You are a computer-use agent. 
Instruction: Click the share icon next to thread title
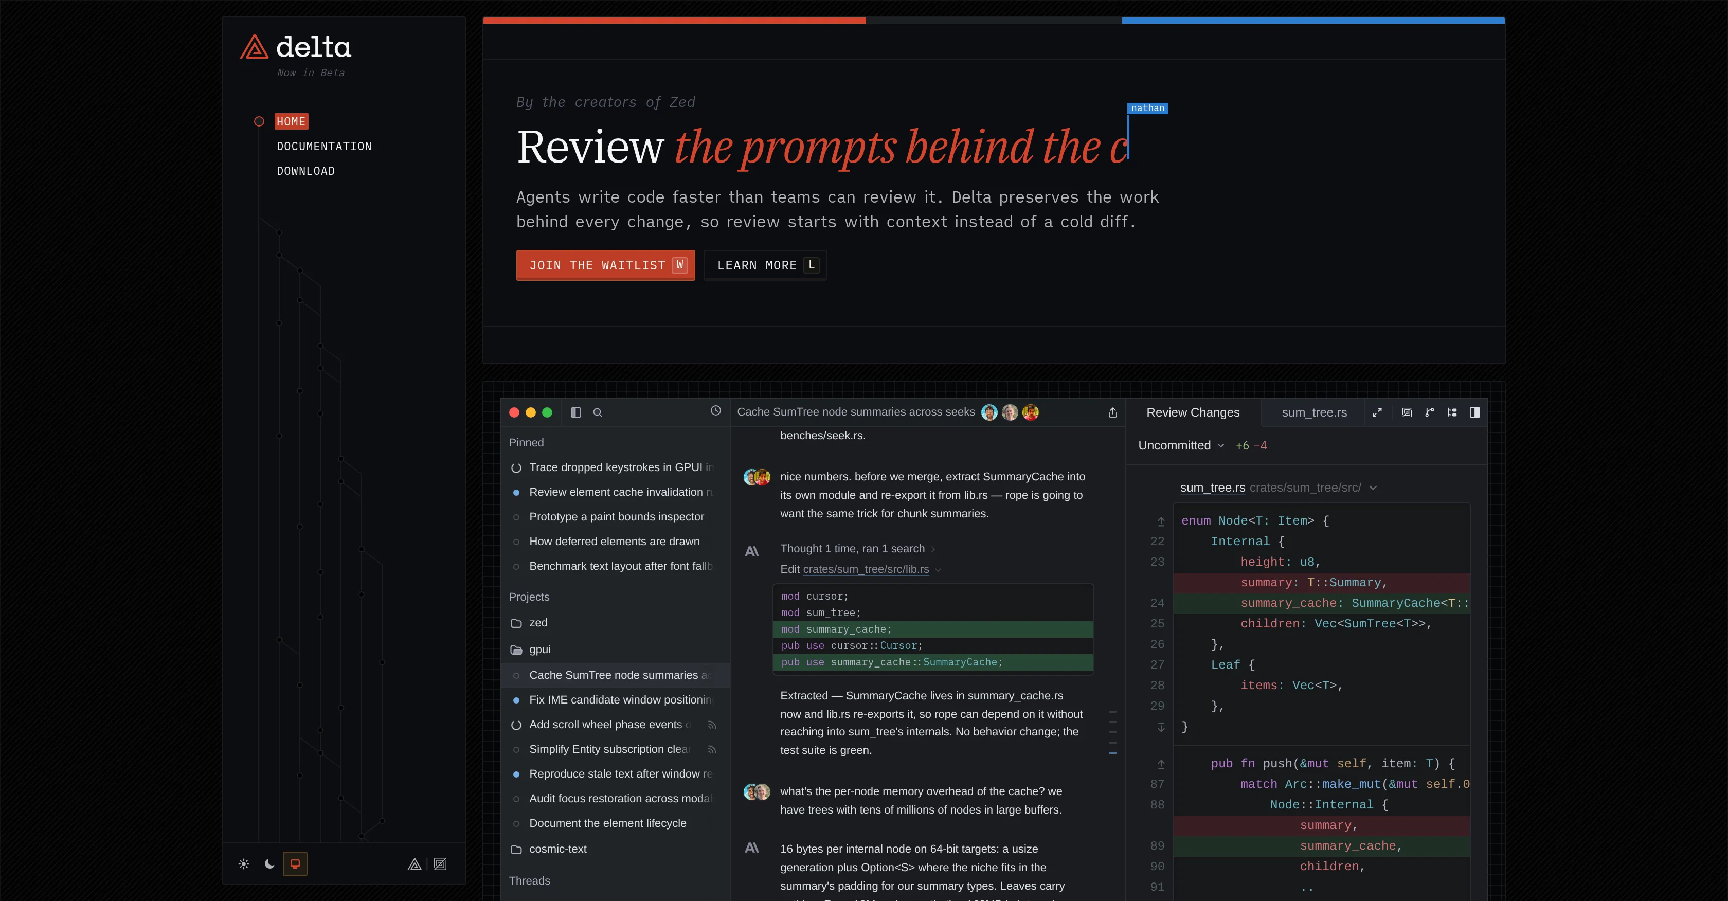pos(1113,412)
